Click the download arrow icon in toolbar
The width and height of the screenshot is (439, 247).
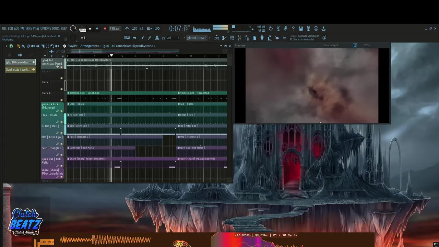(x=323, y=28)
